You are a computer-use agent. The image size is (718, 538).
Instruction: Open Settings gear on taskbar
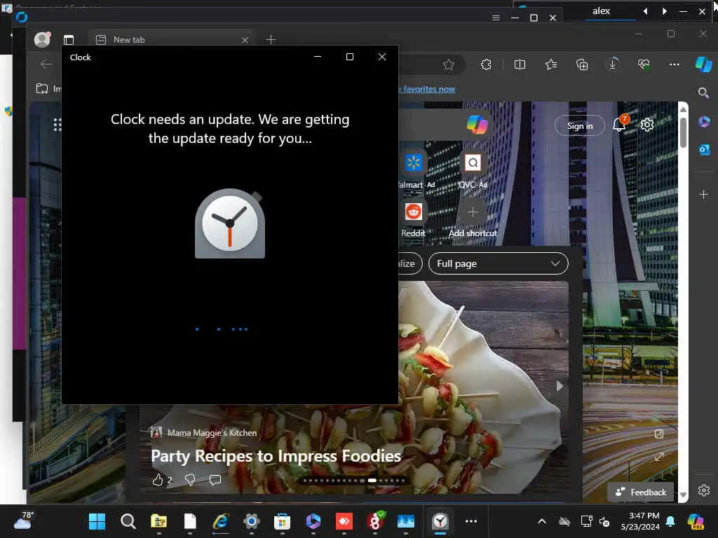252,521
